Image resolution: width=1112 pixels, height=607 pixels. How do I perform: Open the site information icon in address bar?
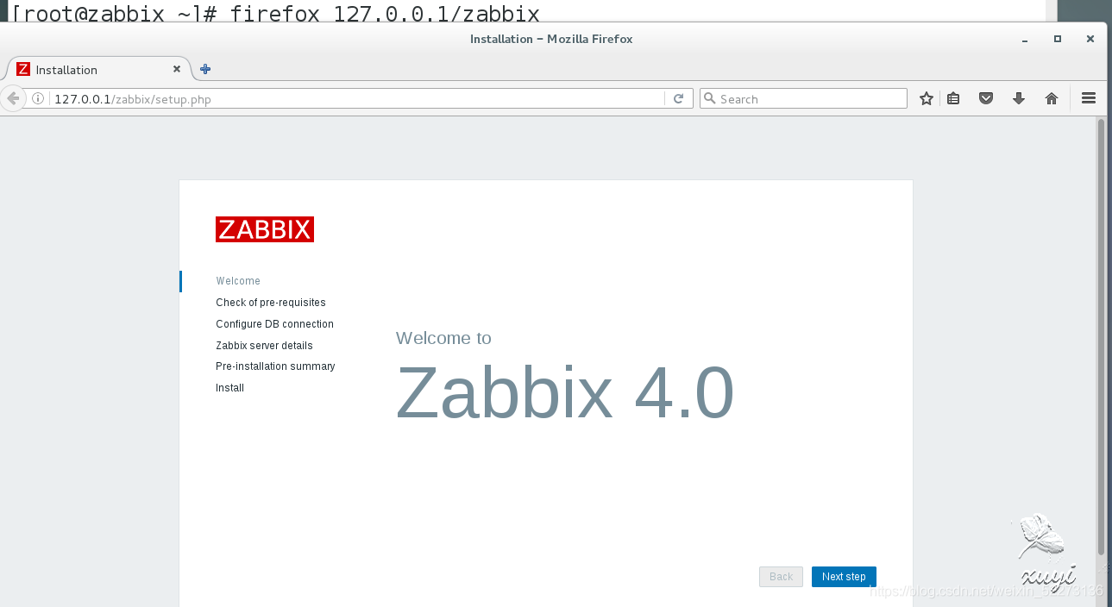tap(38, 99)
